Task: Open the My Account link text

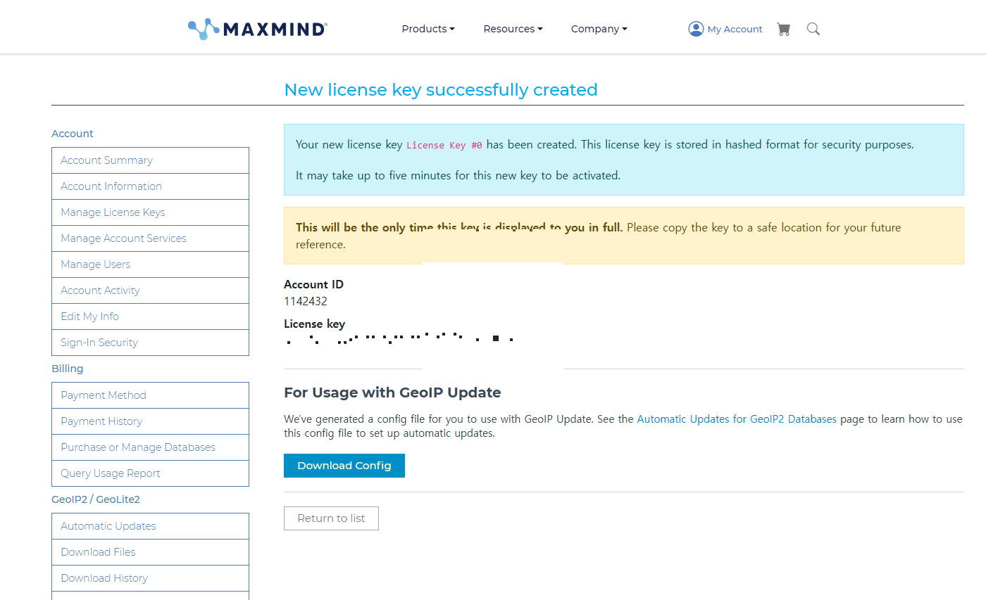Action: [735, 30]
